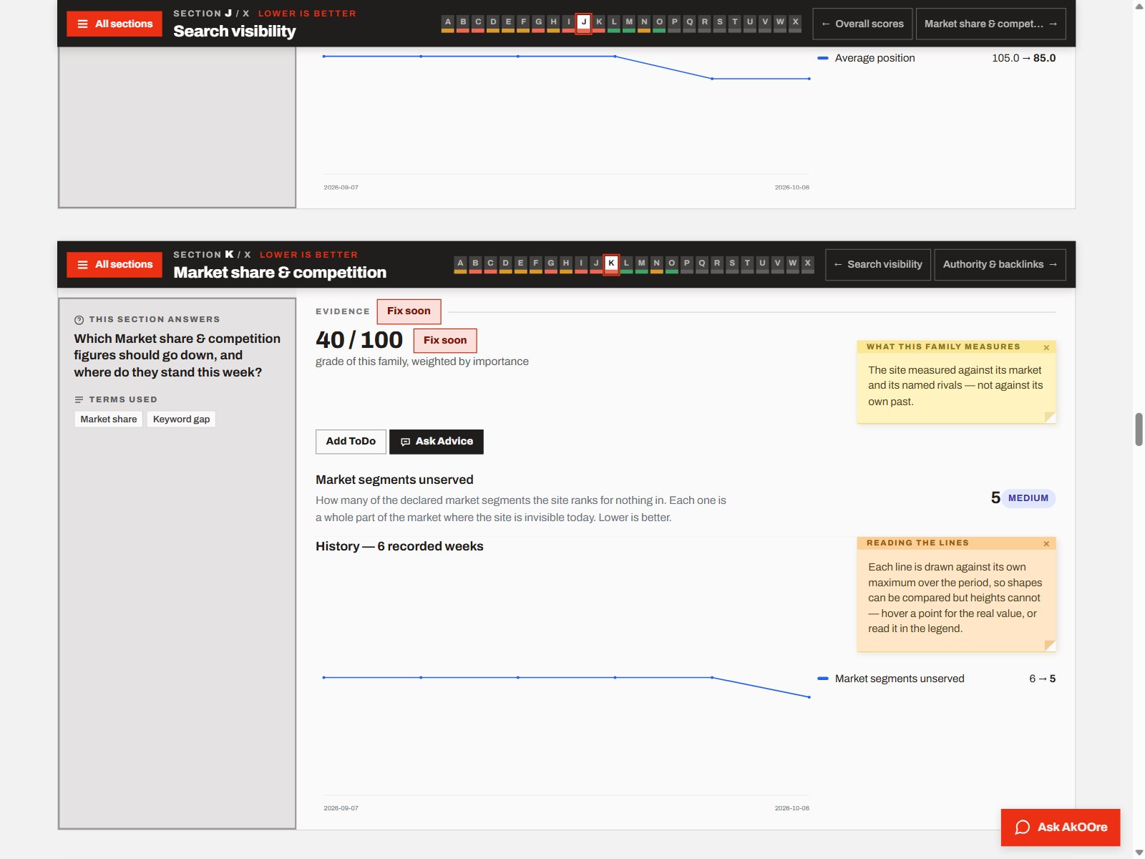Viewport: 1145px width, 859px height.
Task: Click the '6 → 5' legend value
Action: pyautogui.click(x=1042, y=679)
